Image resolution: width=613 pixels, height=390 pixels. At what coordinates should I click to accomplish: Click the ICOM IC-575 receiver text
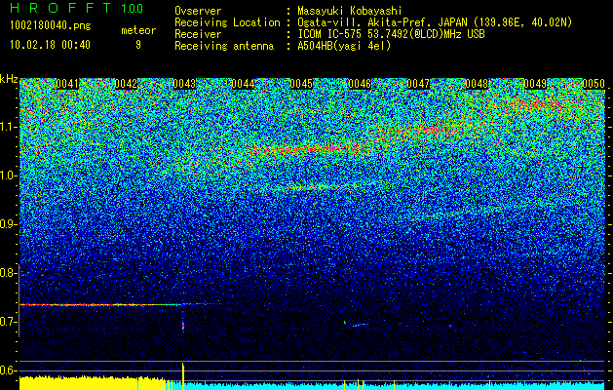pyautogui.click(x=391, y=34)
